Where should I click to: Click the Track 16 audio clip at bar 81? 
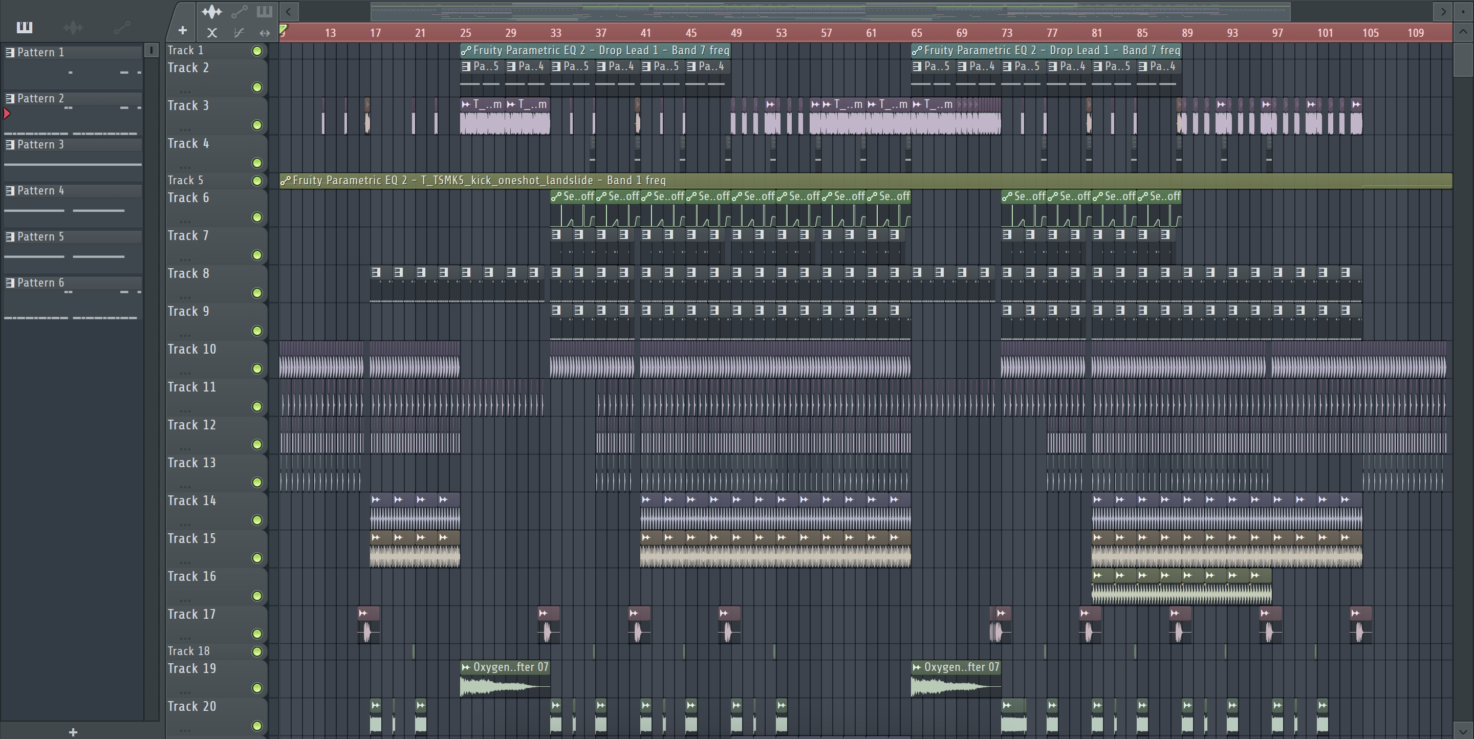click(x=1102, y=587)
